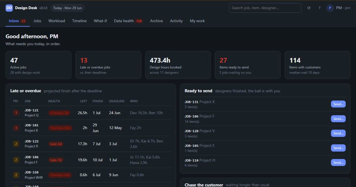Go to the Archive tab
The height and width of the screenshot is (187, 356).
coord(156,21)
